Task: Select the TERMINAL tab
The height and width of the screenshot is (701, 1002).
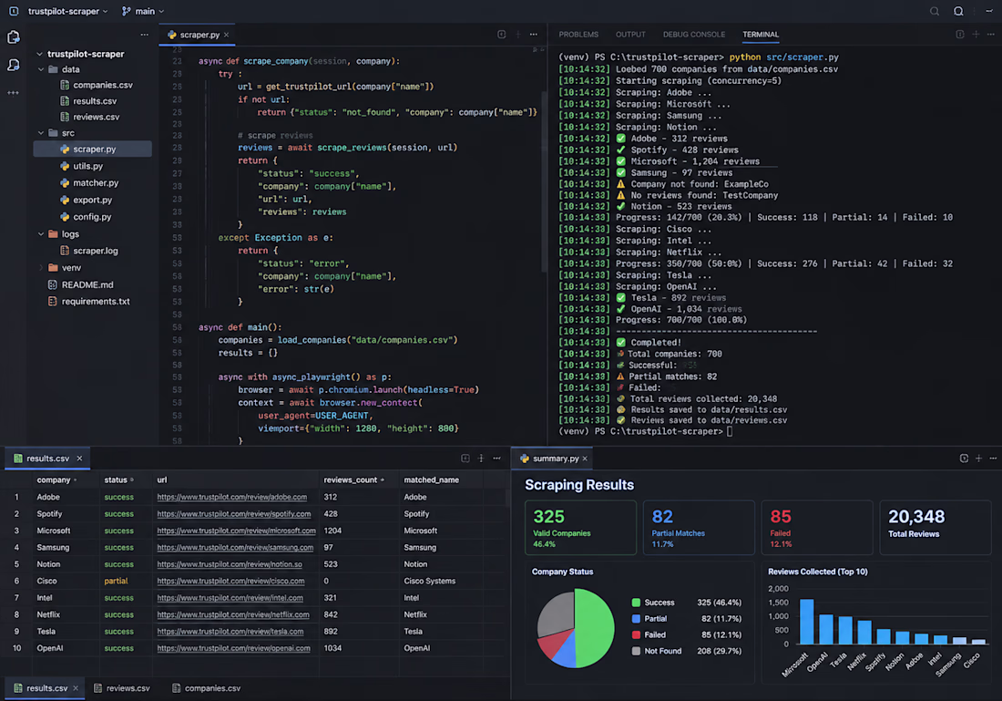Action: 761,35
